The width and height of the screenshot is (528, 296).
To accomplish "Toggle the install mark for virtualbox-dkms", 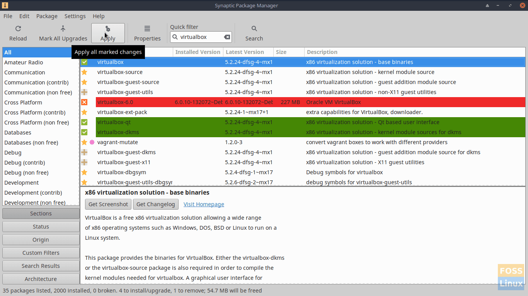I will coord(84,132).
